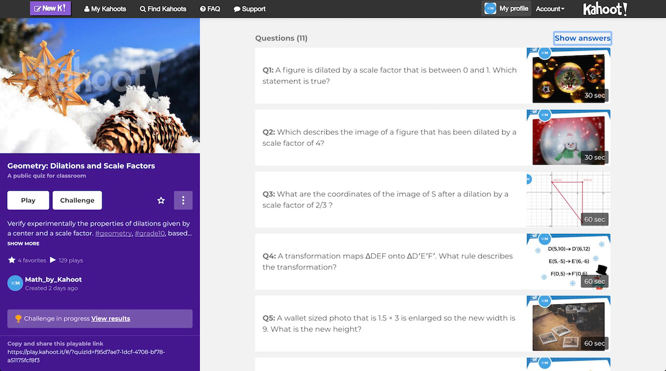Click the favorite star icon
Viewport: 666px width, 371px height.
[x=161, y=200]
